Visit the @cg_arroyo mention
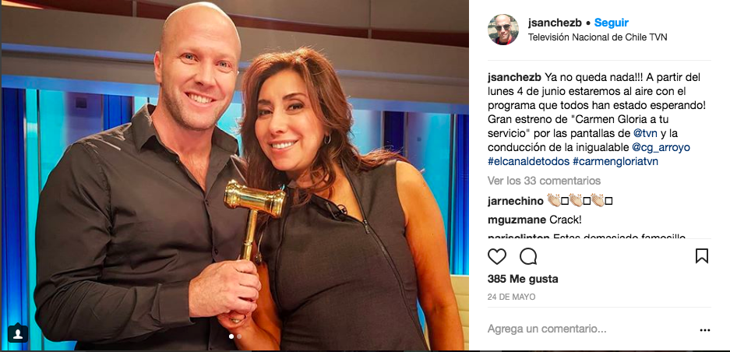730x352 pixels. coord(661,148)
